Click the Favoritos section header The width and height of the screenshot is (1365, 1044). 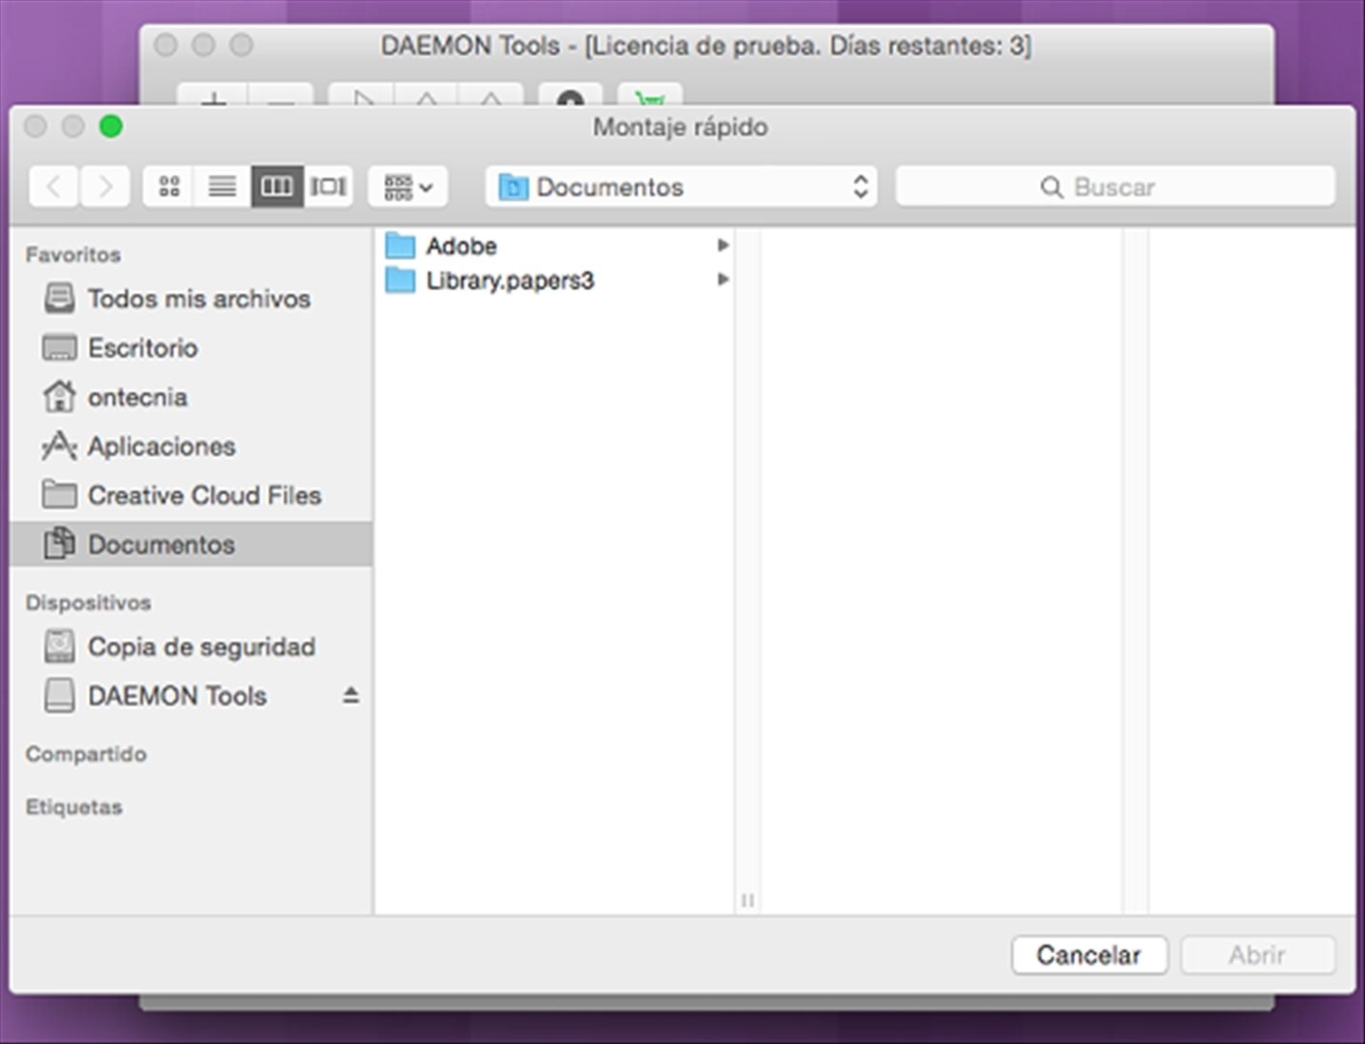(x=74, y=255)
